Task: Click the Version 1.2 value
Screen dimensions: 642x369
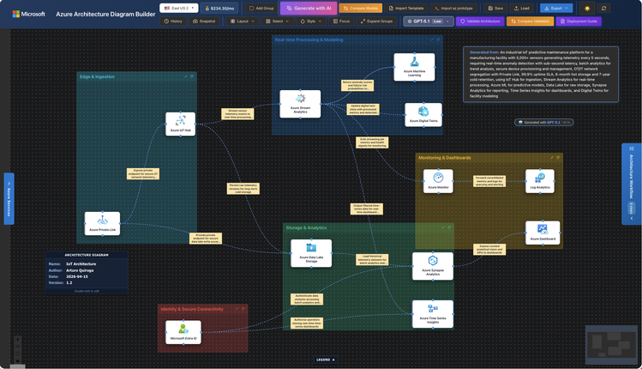Action: [69, 283]
